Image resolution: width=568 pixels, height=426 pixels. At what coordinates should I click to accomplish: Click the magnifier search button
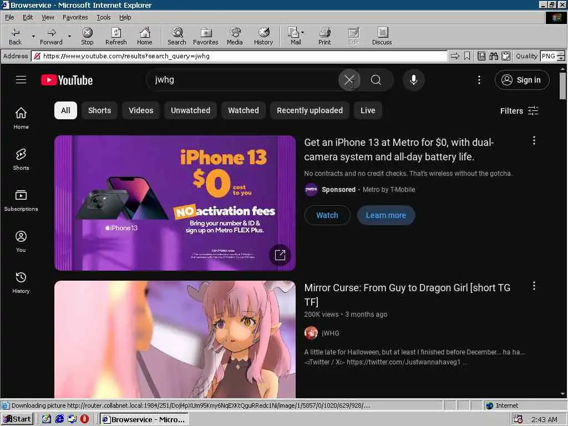click(x=376, y=80)
